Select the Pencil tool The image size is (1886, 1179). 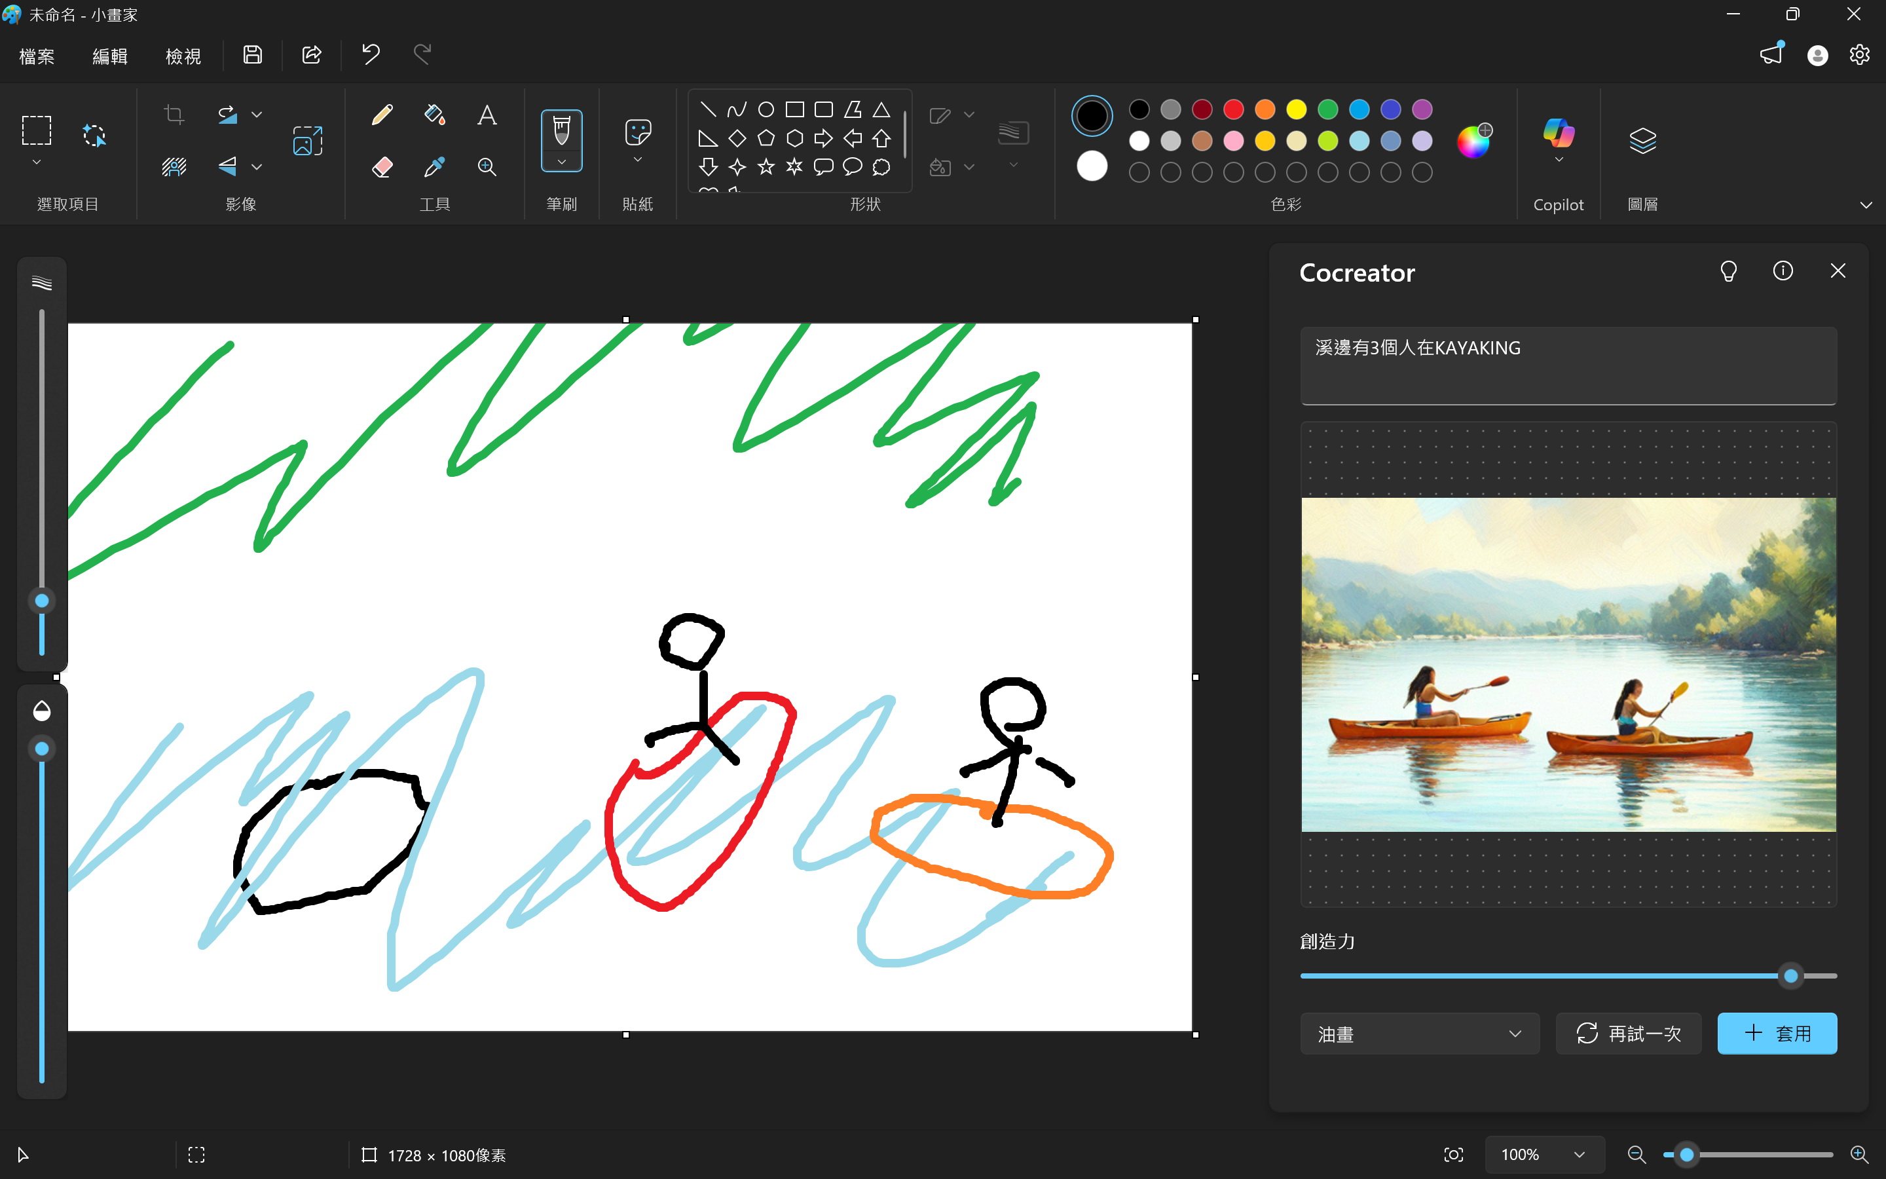point(382,115)
